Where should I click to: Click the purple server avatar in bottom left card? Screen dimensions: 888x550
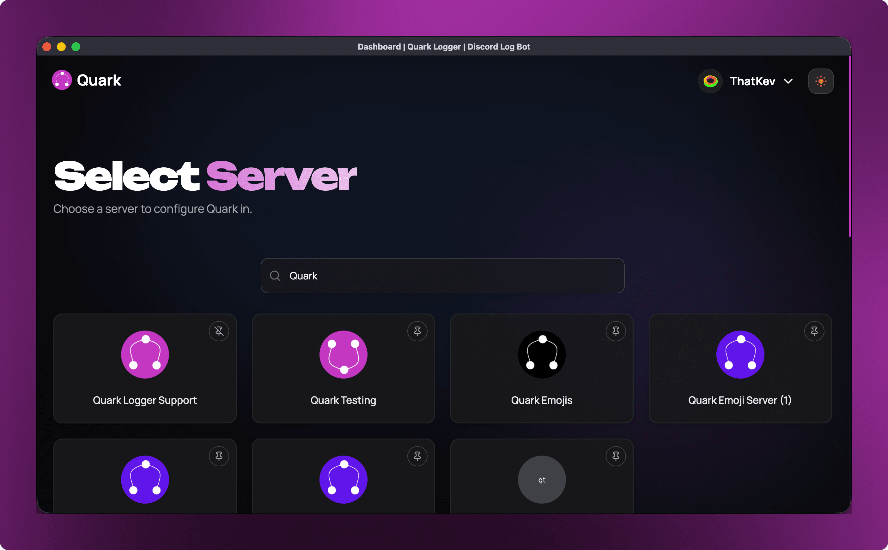(144, 479)
